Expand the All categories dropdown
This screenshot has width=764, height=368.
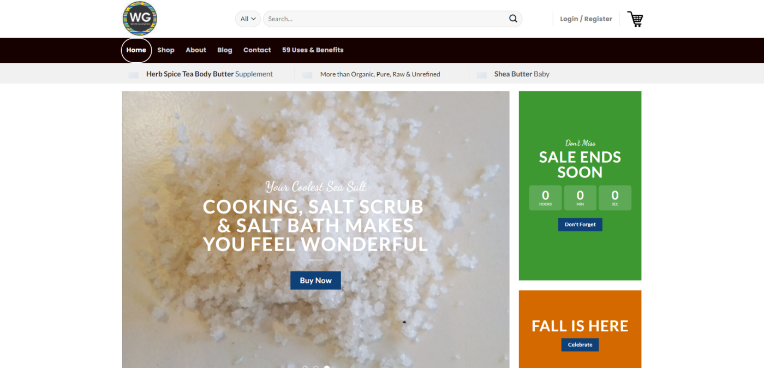[248, 19]
